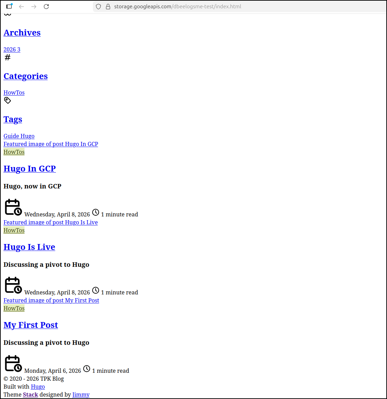The image size is (387, 399).
Task: Click the calendar icon for the Hugo Is Live post
Action: coord(13,285)
